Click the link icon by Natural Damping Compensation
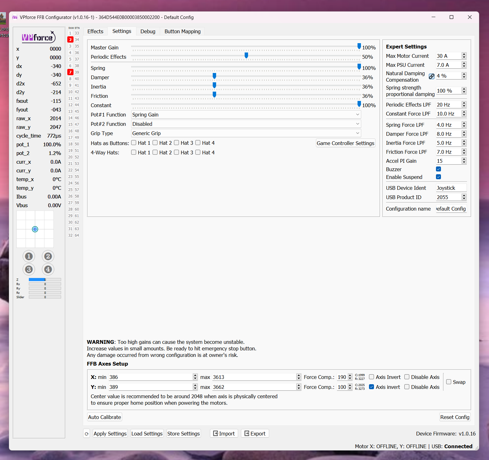Screen dimensions: 489x460 coord(431,76)
